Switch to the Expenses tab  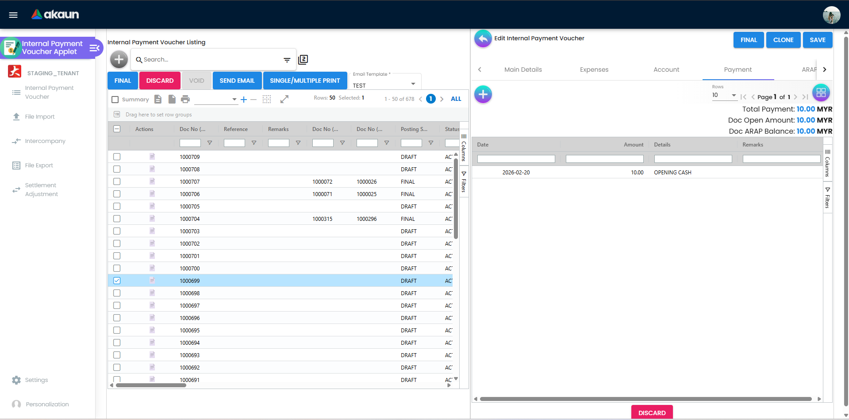pos(594,69)
